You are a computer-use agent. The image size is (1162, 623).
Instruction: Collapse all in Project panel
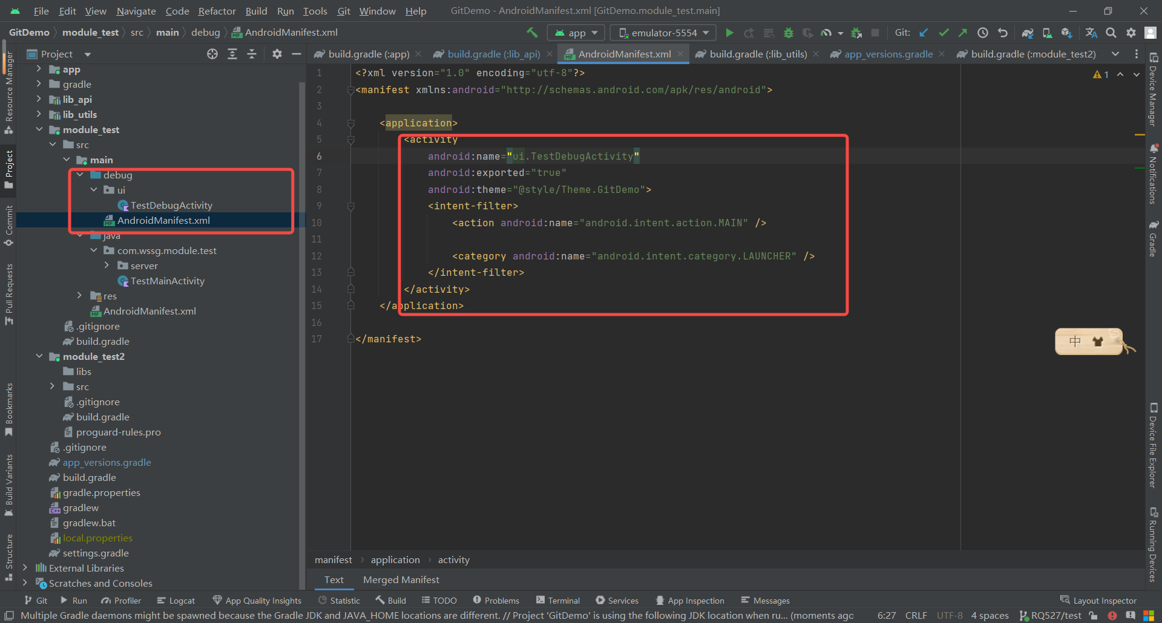pos(252,54)
